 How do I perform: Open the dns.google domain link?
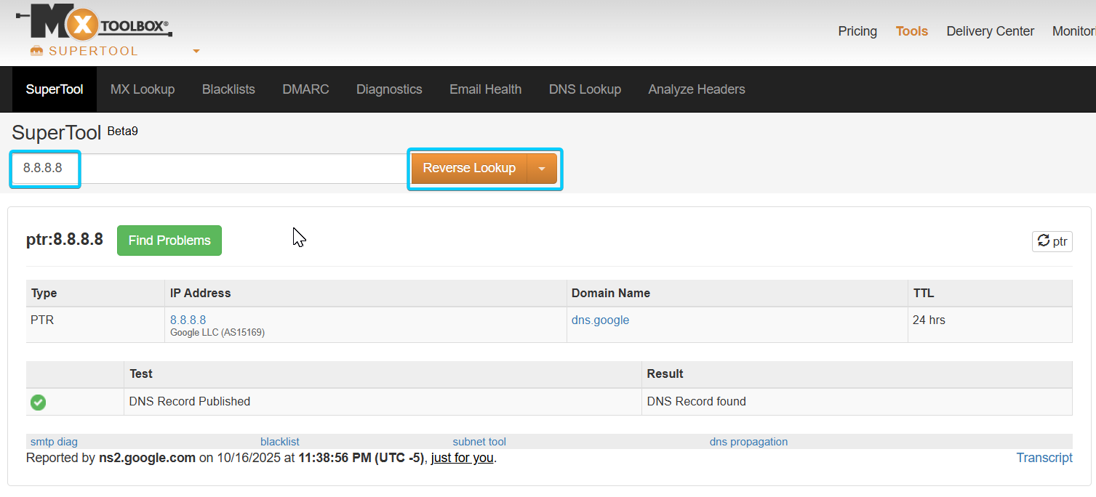600,320
